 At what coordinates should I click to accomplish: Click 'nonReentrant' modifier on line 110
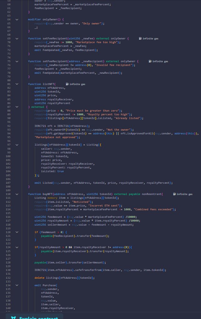coord(152,194)
